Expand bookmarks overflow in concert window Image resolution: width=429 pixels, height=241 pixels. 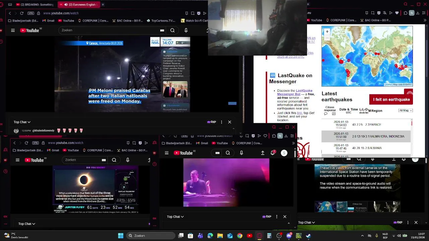[293, 143]
